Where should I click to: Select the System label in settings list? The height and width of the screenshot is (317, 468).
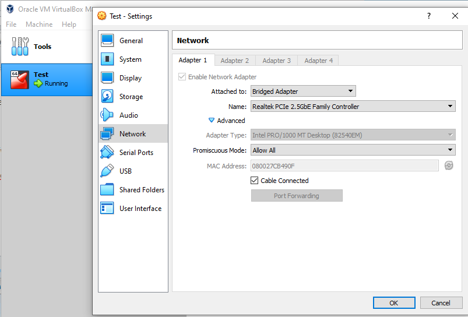(131, 59)
